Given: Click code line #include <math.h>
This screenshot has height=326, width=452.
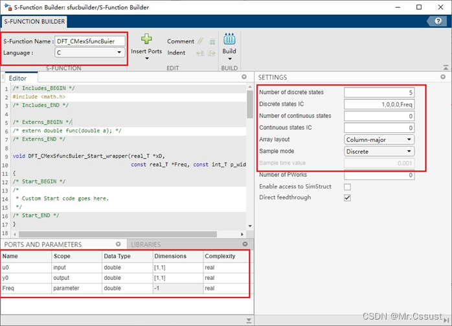Looking at the screenshot, I should tap(39, 97).
